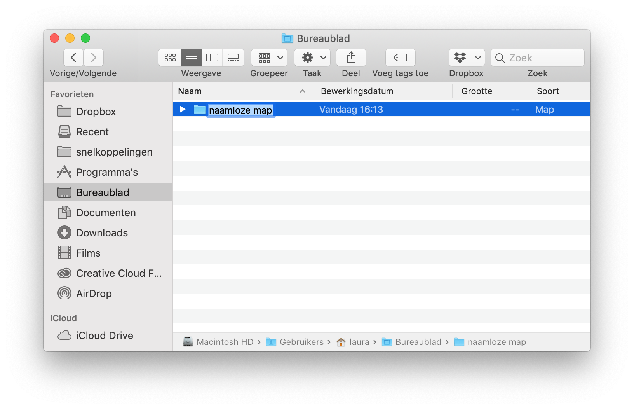
Task: Open the Downloads sidebar item
Action: click(102, 232)
